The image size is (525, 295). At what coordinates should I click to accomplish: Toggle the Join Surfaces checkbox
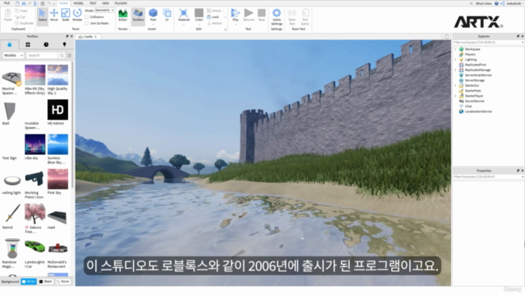87,23
